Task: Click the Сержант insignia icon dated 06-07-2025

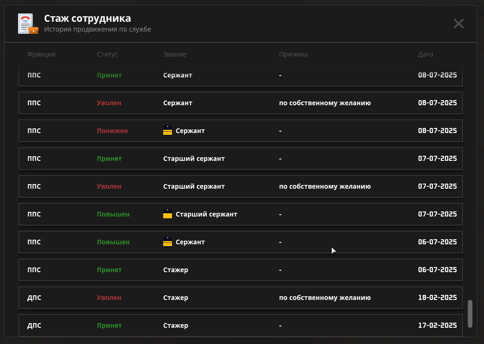Action: [167, 242]
